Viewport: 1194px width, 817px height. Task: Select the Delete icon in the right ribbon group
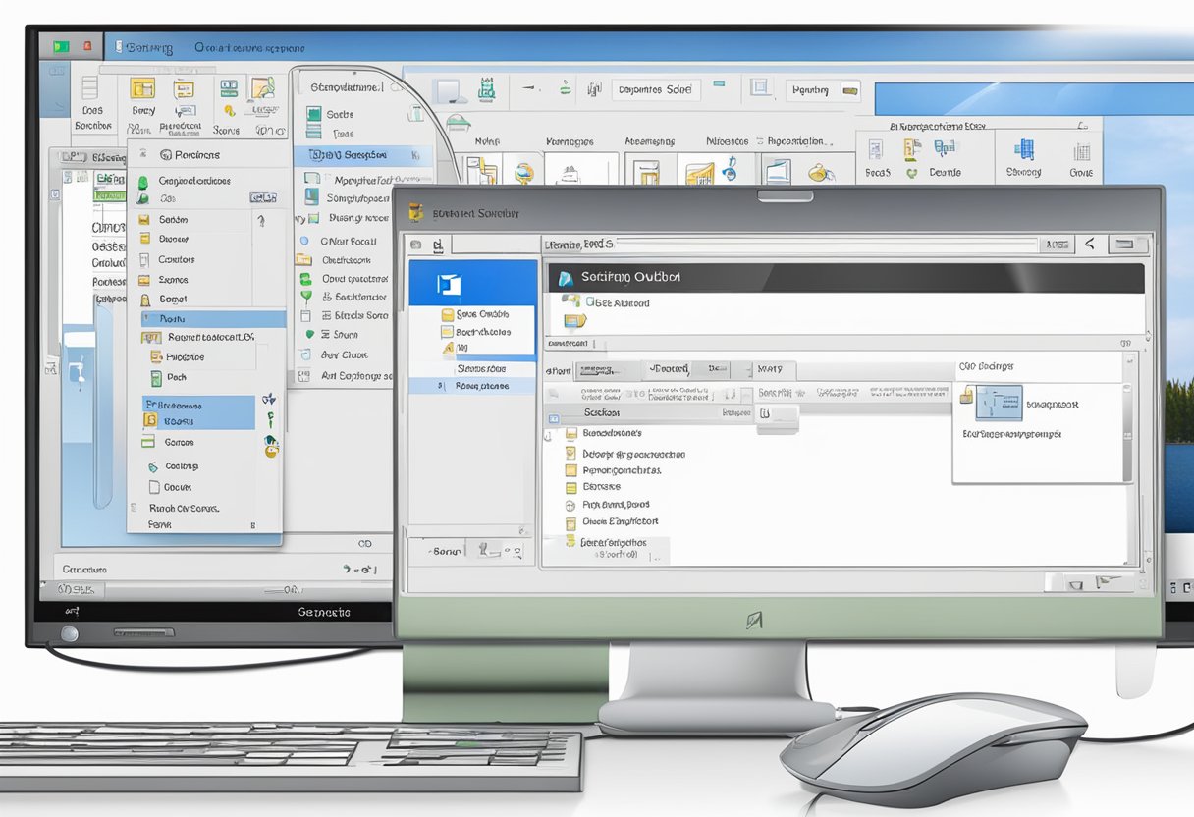(x=944, y=149)
